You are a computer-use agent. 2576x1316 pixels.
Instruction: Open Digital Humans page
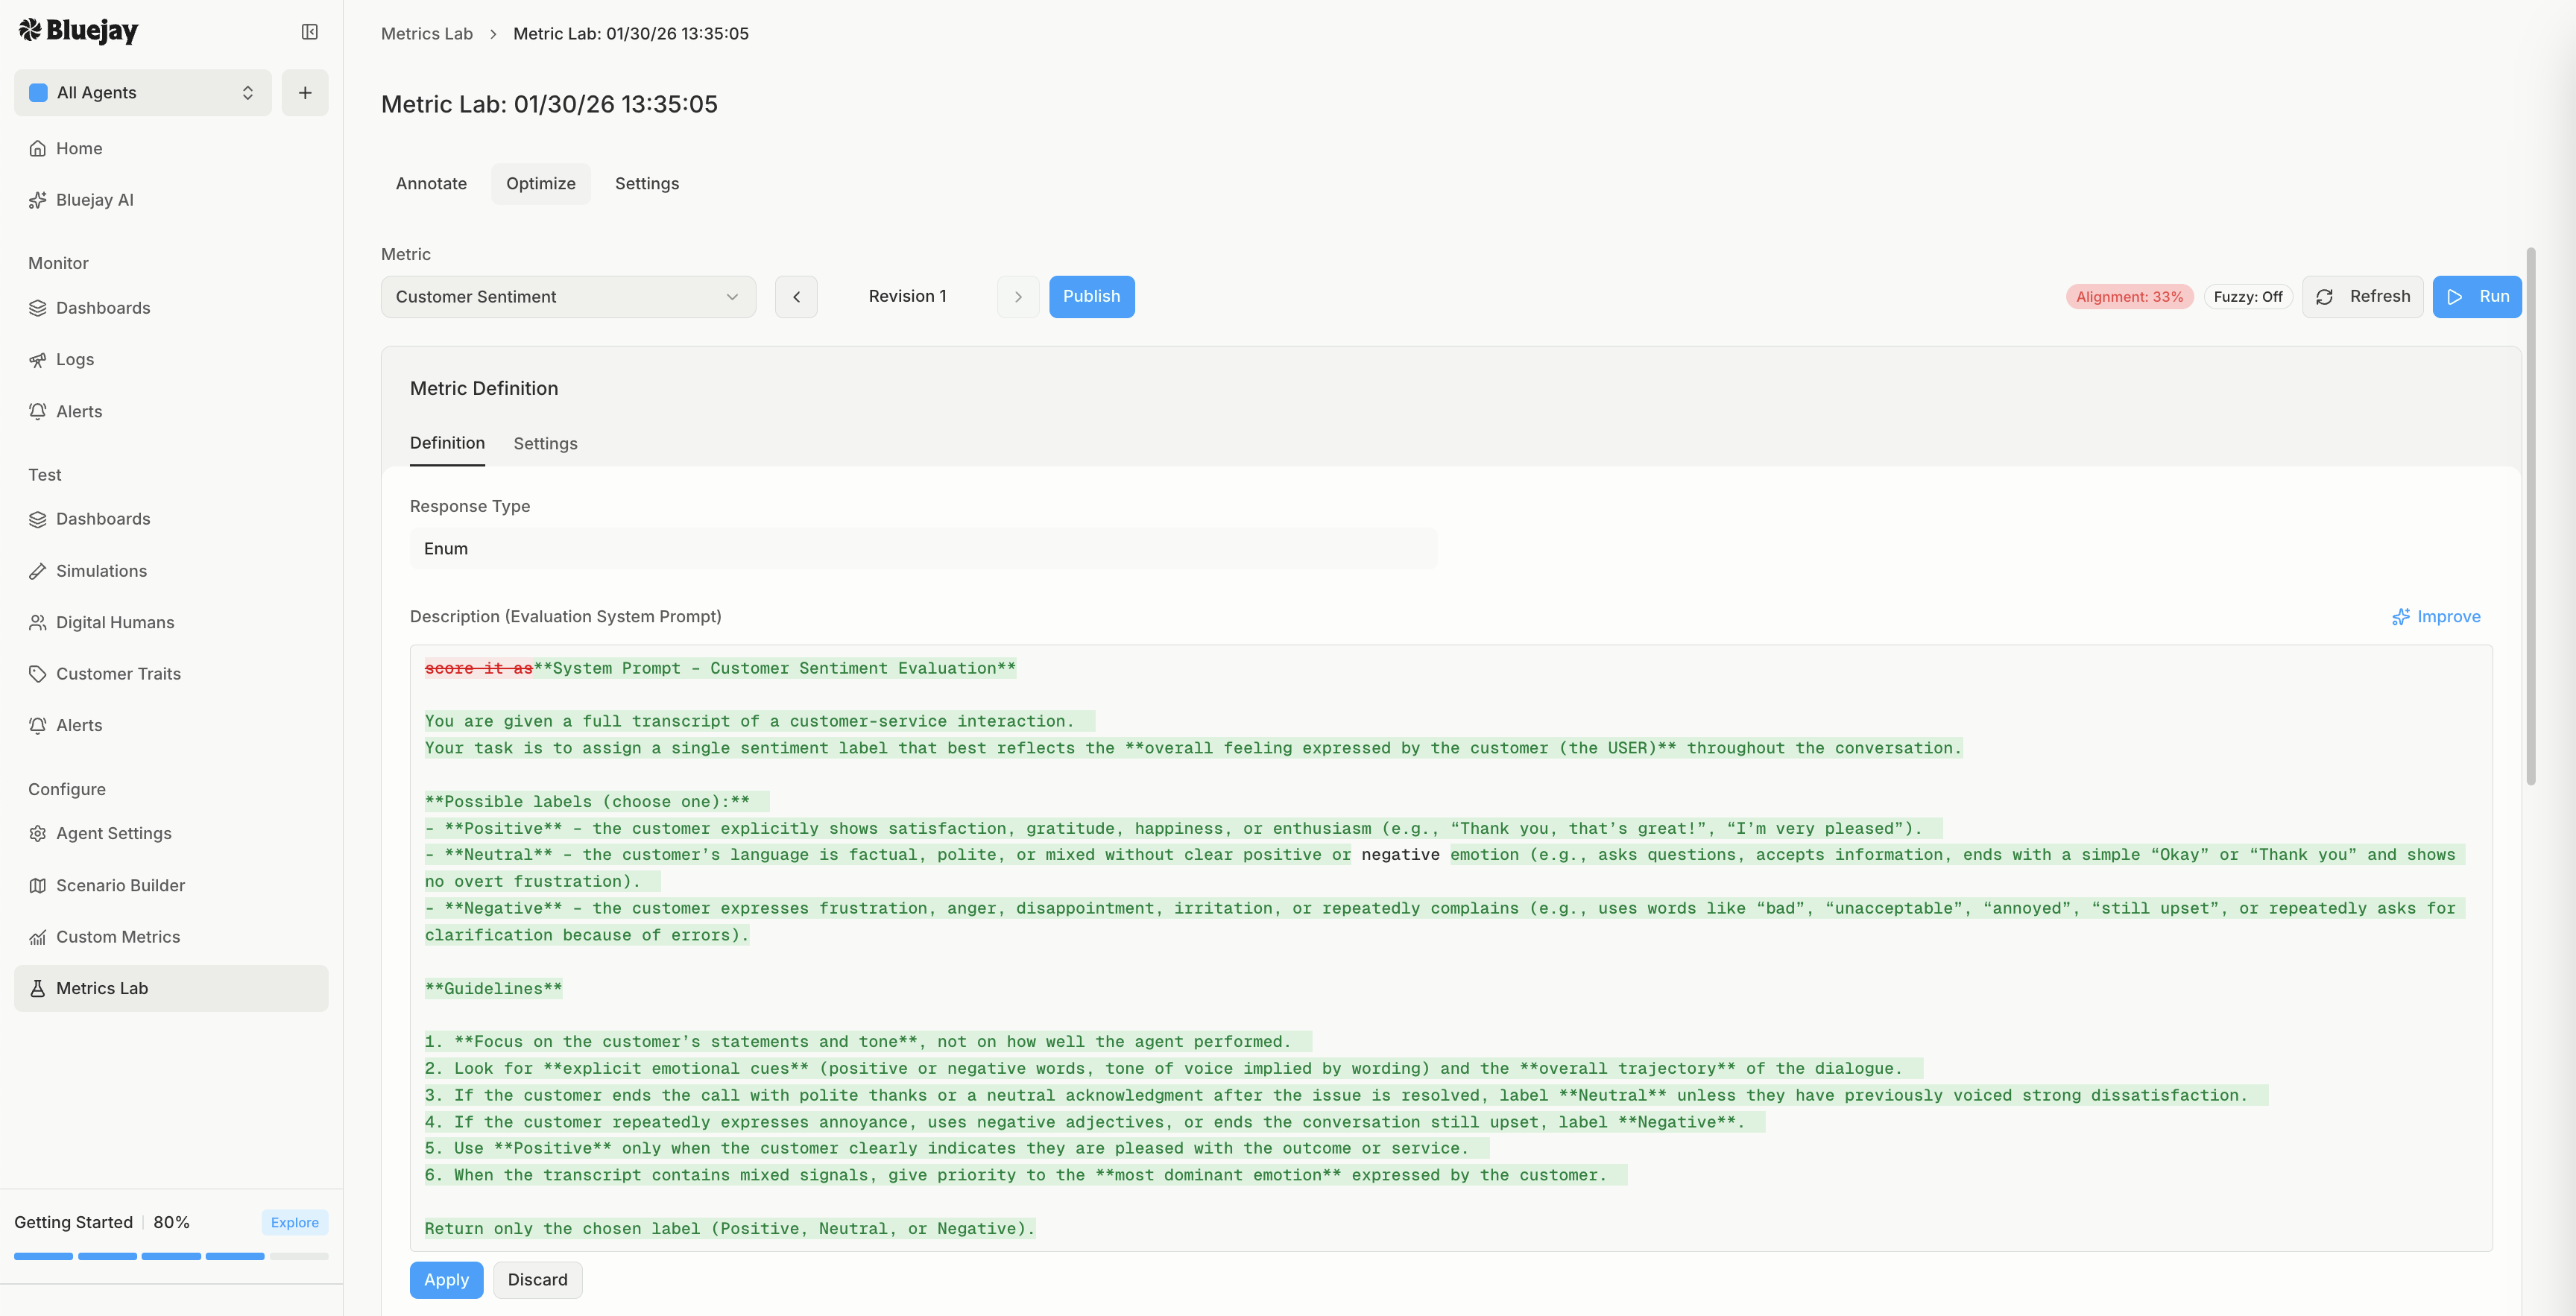[x=171, y=622]
